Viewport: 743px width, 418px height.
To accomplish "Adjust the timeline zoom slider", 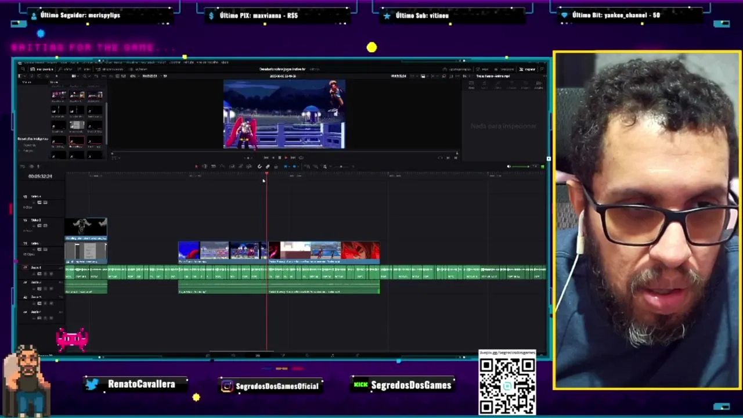I will coord(341,166).
